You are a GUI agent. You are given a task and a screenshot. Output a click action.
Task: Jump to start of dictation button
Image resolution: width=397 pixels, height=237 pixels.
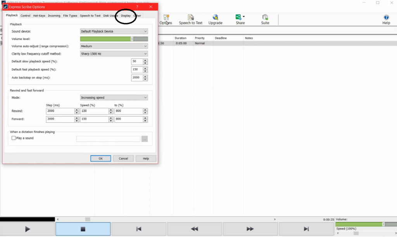tap(139, 229)
